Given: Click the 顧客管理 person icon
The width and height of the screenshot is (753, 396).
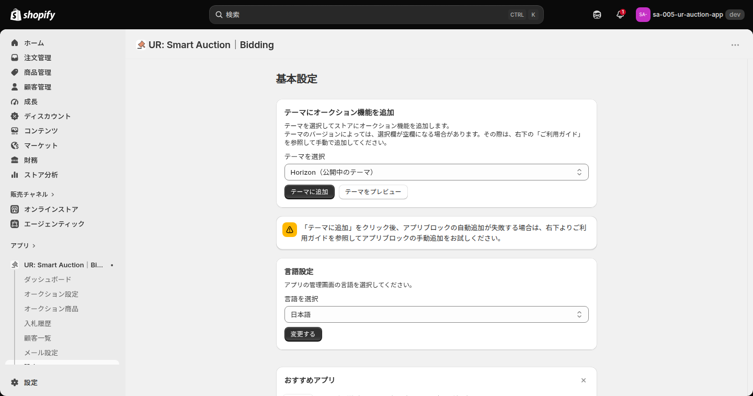Looking at the screenshot, I should click(x=15, y=87).
